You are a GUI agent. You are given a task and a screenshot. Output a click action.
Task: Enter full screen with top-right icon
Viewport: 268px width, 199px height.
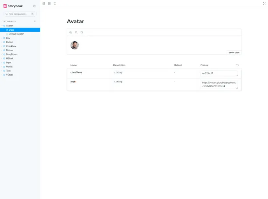pyautogui.click(x=264, y=3)
